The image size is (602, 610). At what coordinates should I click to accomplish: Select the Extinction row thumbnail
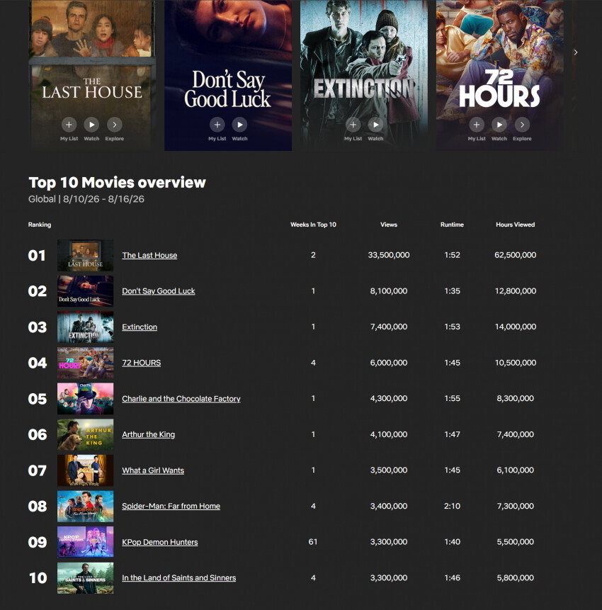[x=85, y=327]
